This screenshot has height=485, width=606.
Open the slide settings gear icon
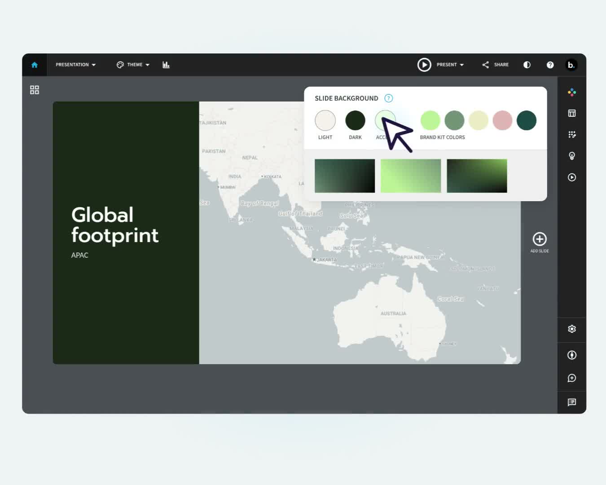pos(572,329)
